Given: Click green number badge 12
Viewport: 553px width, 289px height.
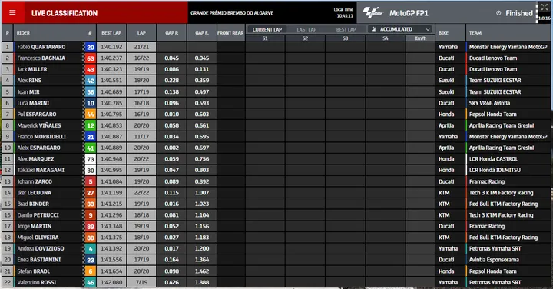Looking at the screenshot, I should coord(91,125).
